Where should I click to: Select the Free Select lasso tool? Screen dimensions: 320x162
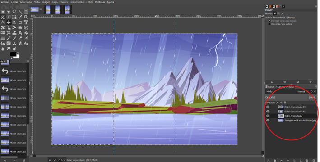point(14,12)
